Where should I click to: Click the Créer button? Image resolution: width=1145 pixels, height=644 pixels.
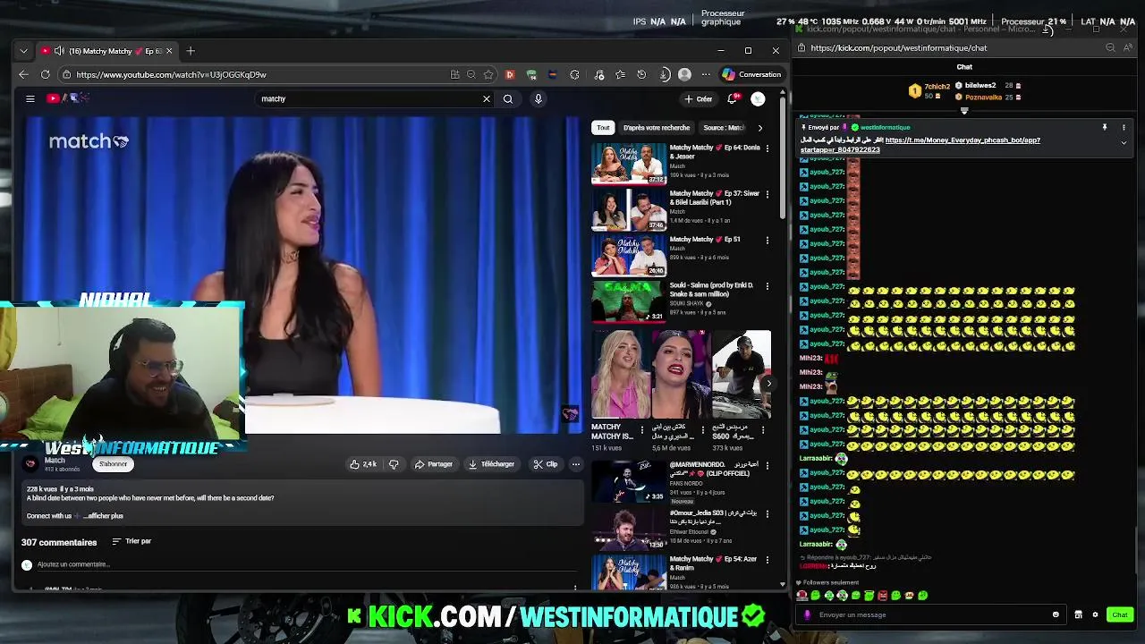click(699, 98)
